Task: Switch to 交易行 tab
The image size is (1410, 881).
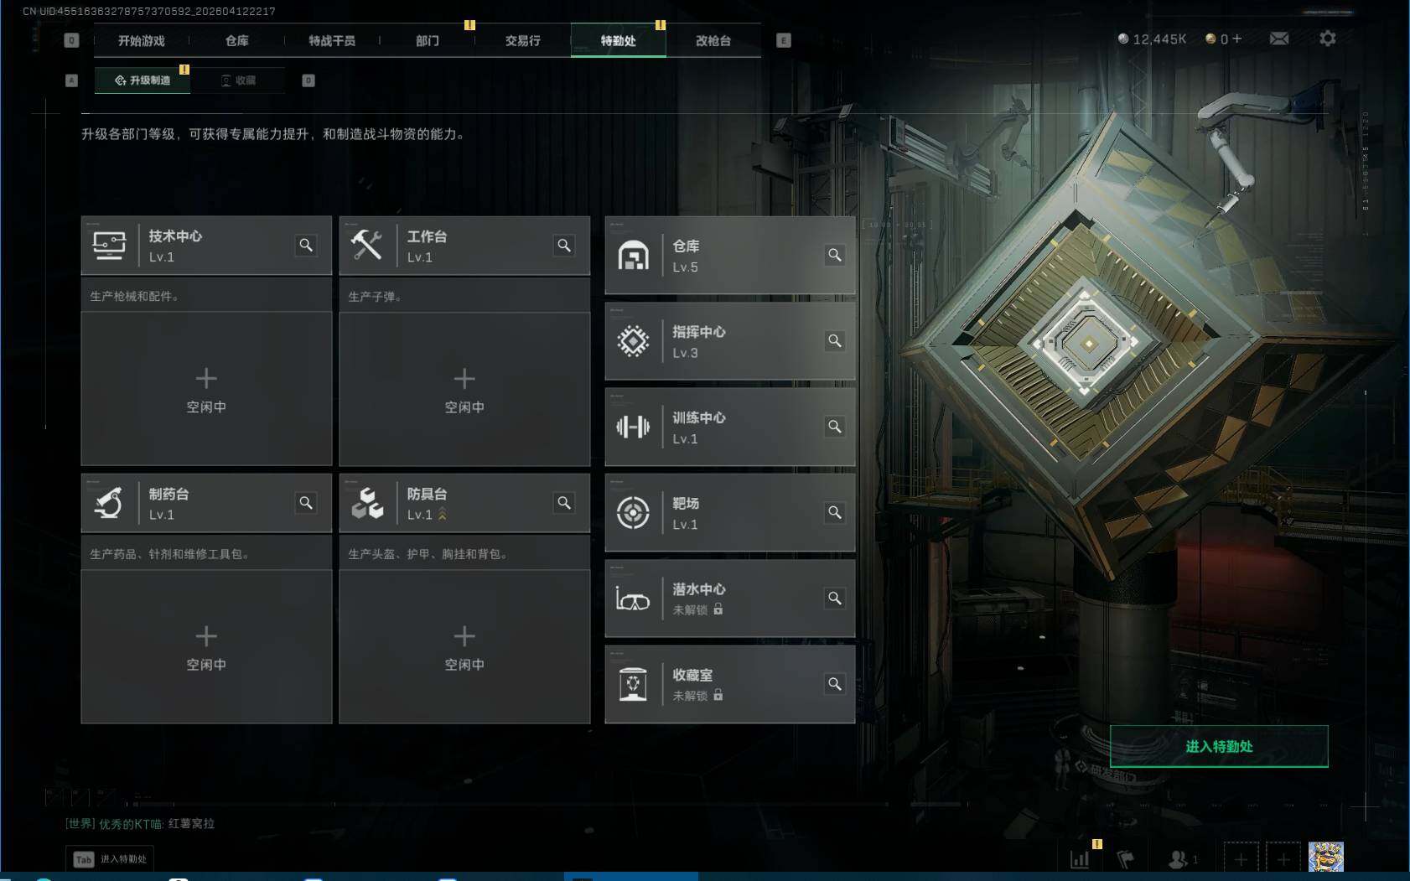Action: (x=523, y=40)
